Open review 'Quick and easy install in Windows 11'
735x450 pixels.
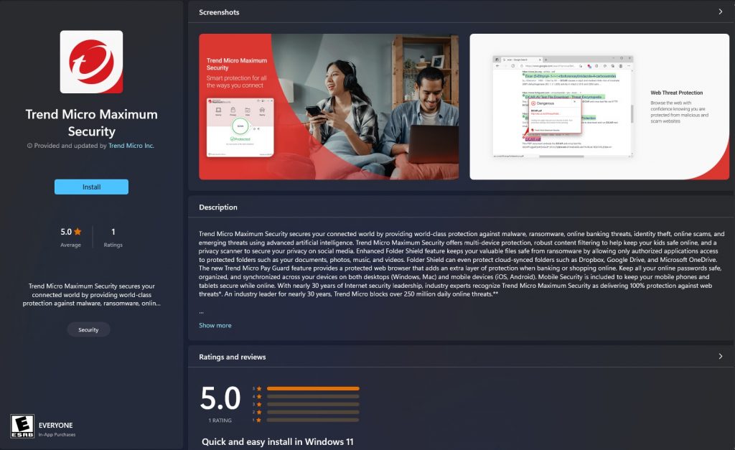(277, 441)
